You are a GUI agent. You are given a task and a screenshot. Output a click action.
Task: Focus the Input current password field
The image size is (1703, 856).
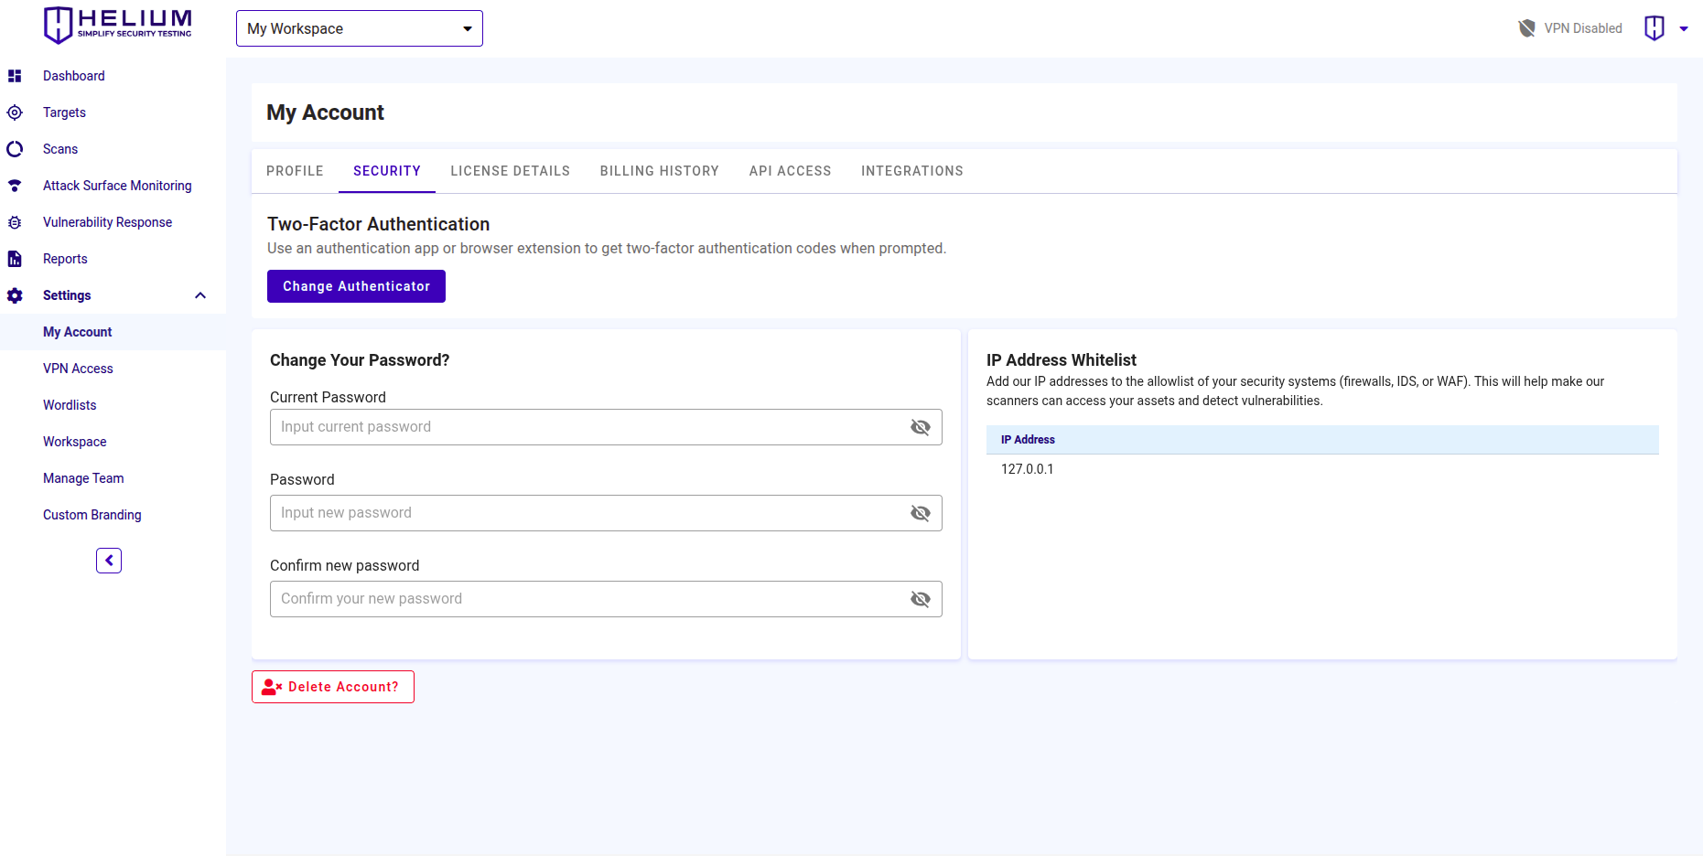[586, 427]
